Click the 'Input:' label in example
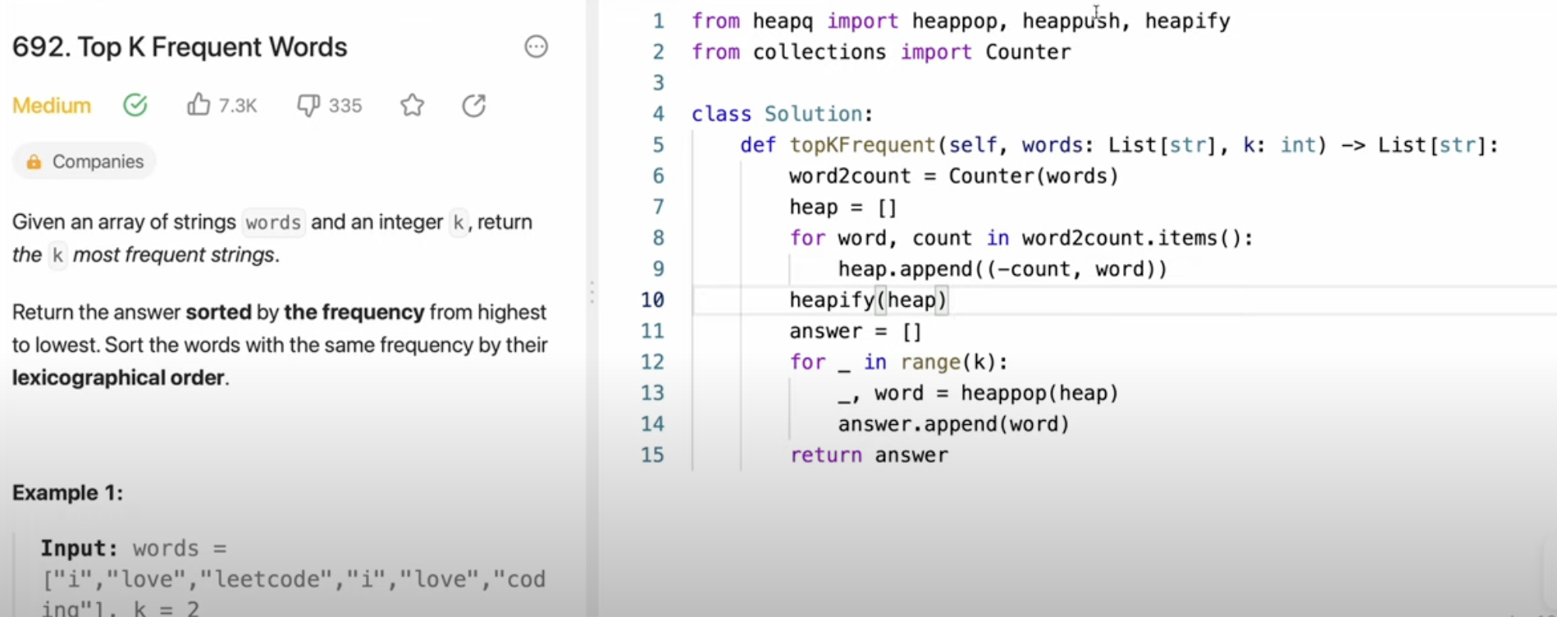 (x=80, y=548)
